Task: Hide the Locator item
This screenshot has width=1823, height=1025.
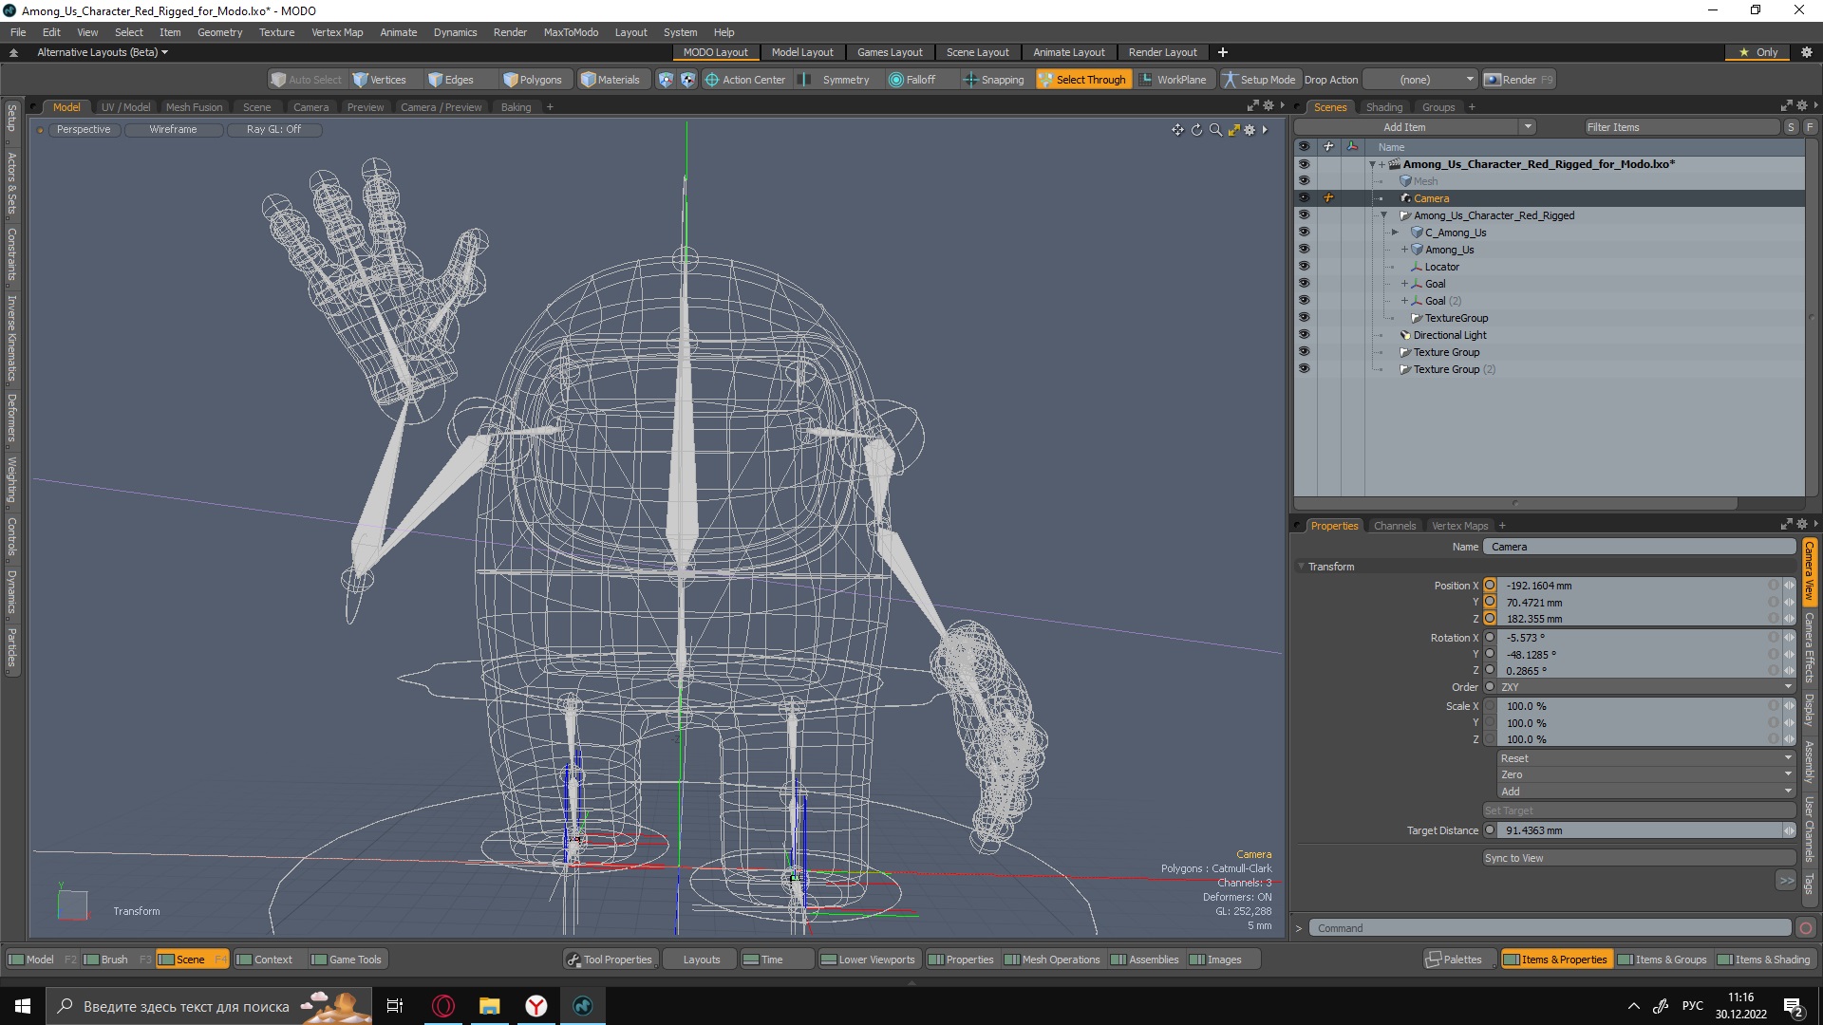Action: [x=1304, y=266]
